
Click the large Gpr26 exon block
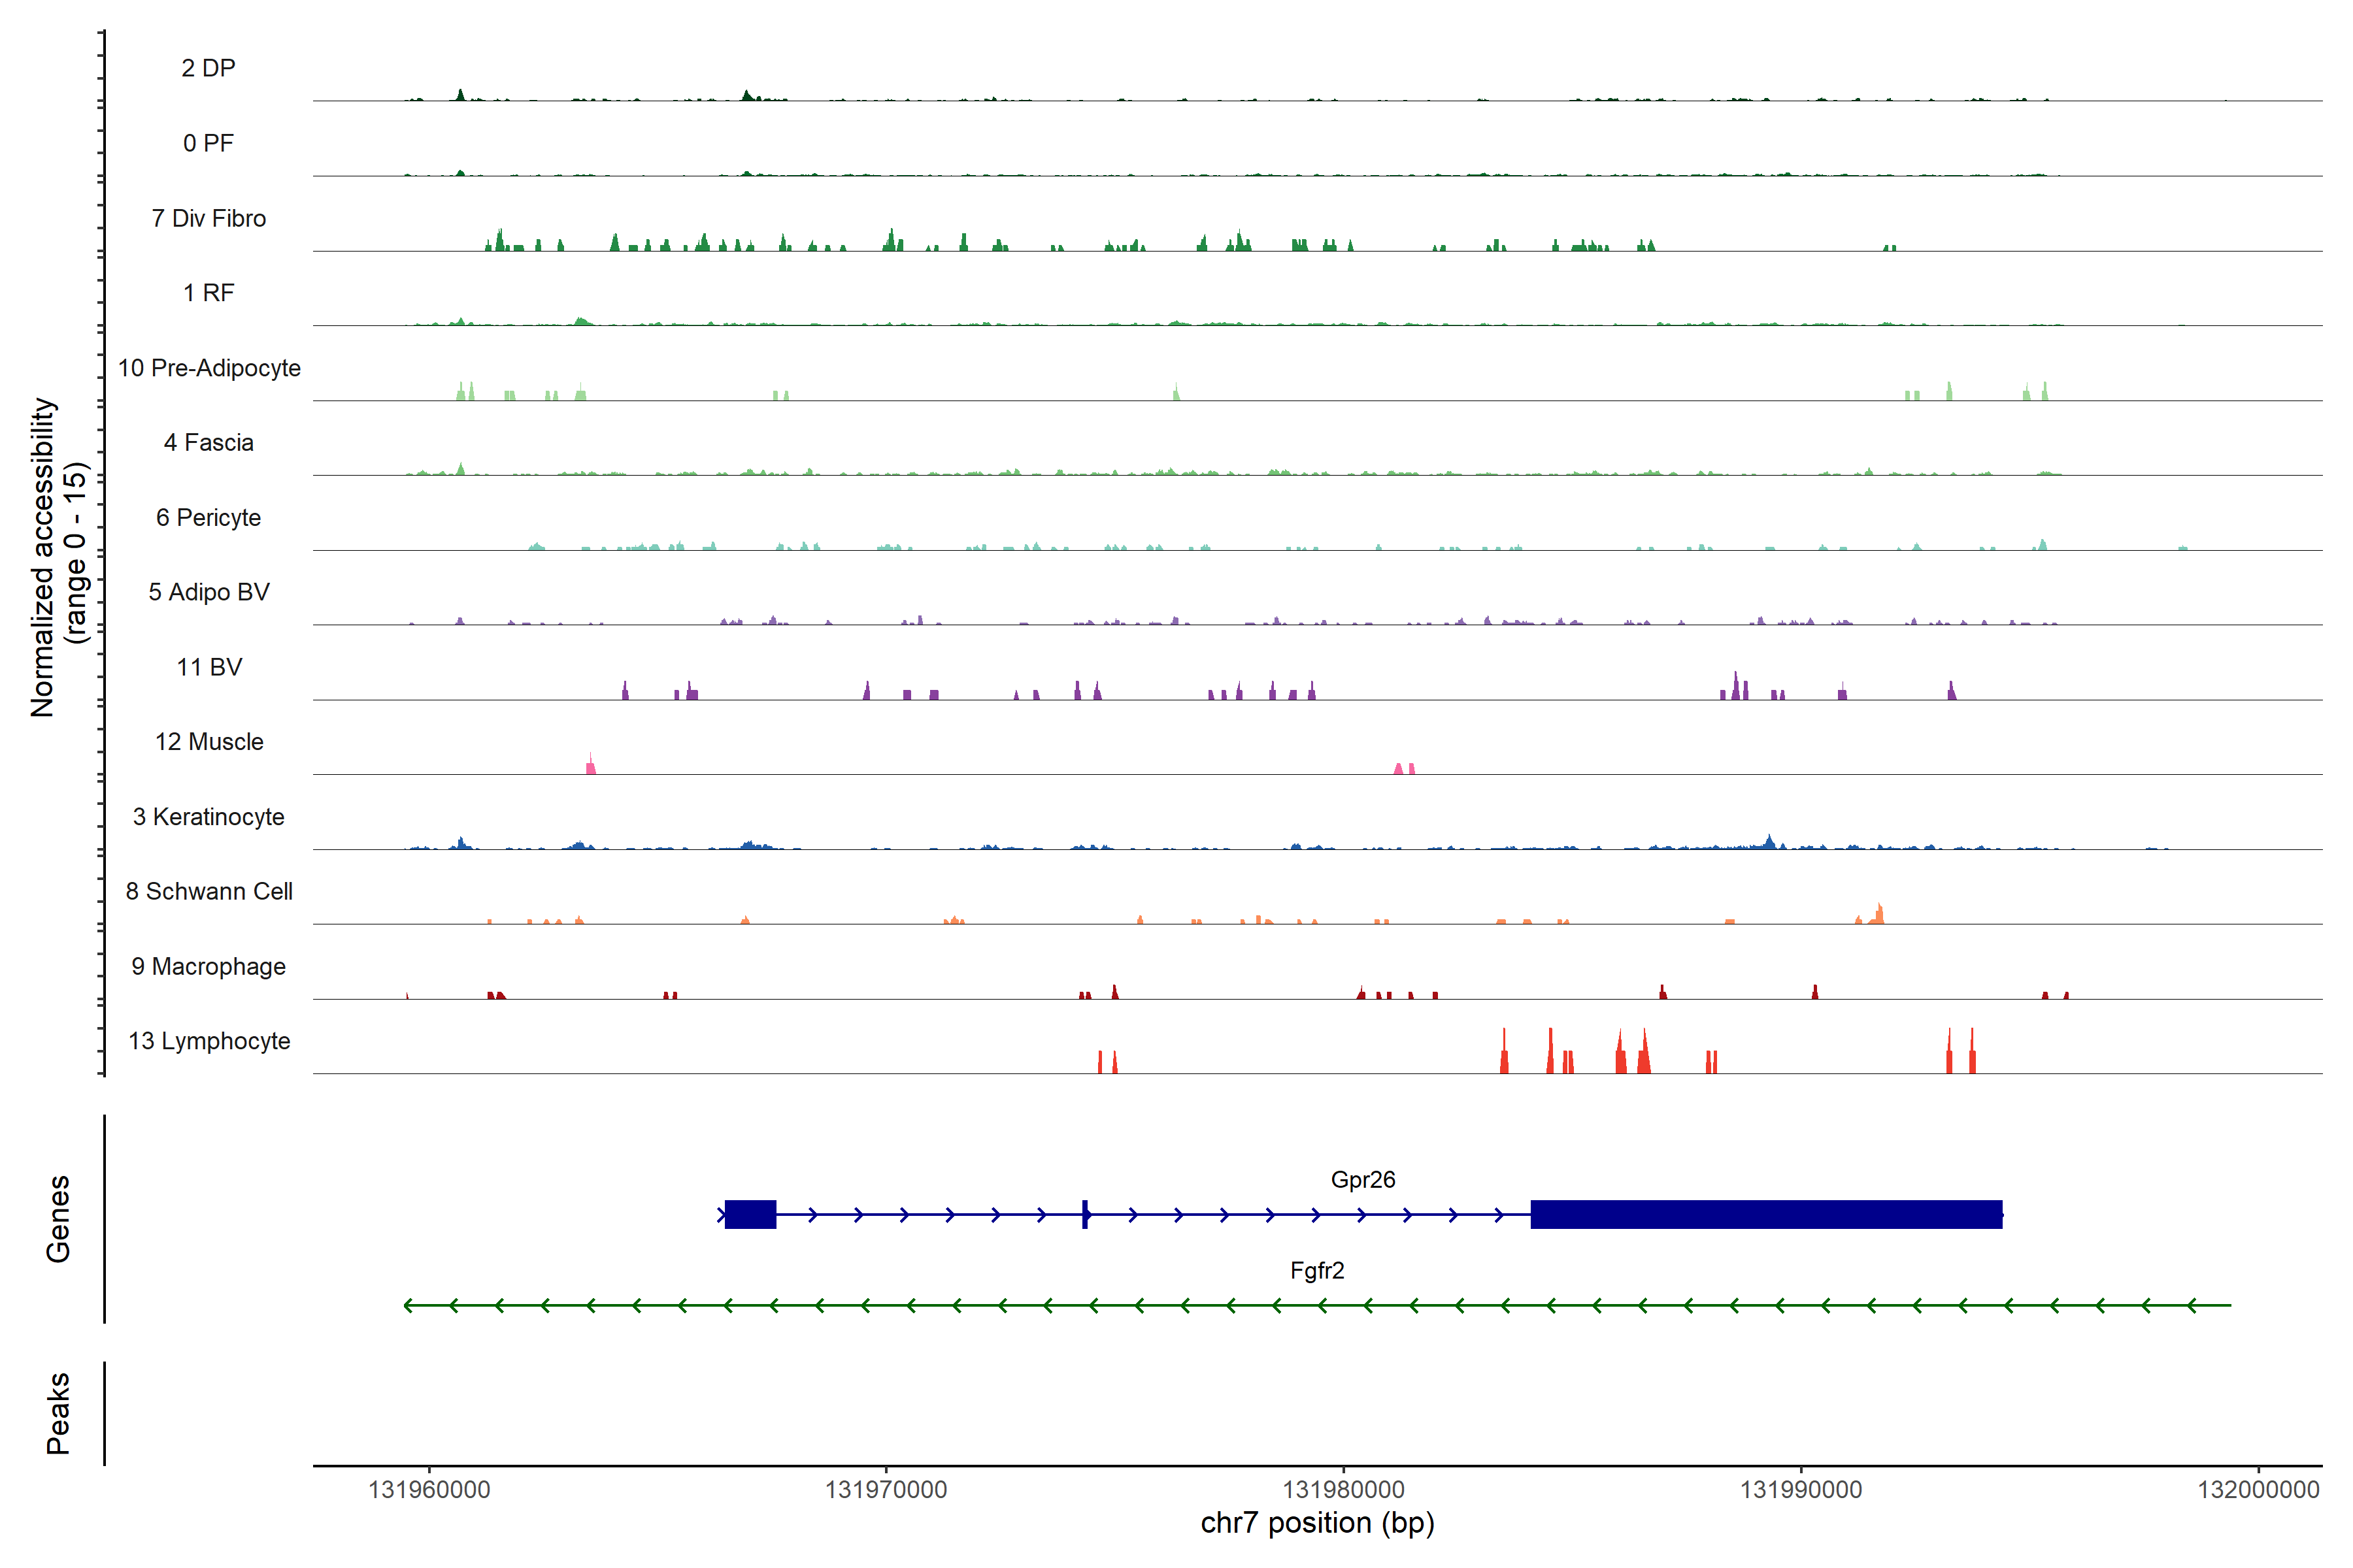1766,1214
